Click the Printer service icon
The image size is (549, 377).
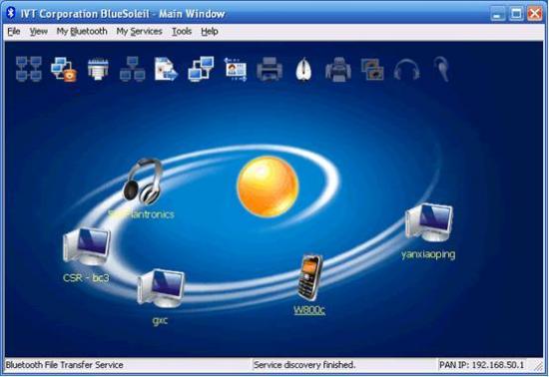(x=270, y=69)
